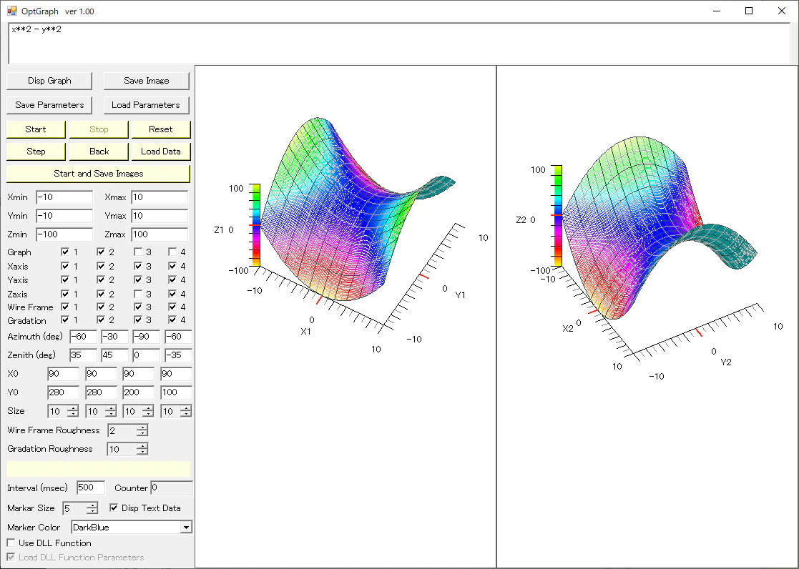
Task: Click the OptGraph app icon in title bar
Action: click(11, 11)
